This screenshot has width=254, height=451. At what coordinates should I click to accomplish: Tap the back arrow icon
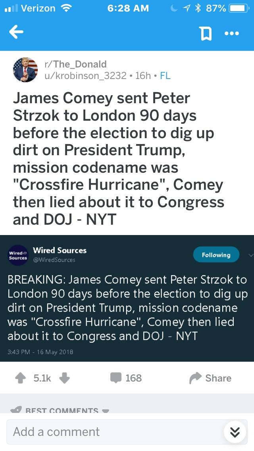16,33
